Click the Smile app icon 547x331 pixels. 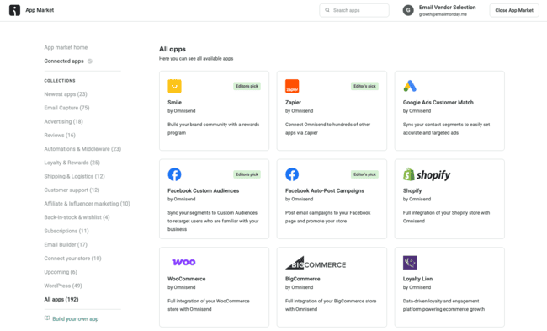[x=174, y=86]
